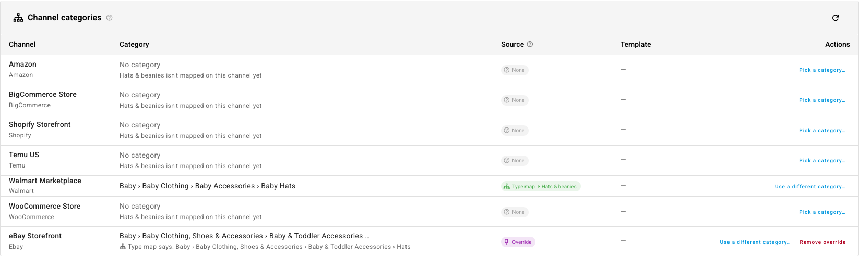Click the Override source badge
Screen dimensions: 859x257
[518, 242]
